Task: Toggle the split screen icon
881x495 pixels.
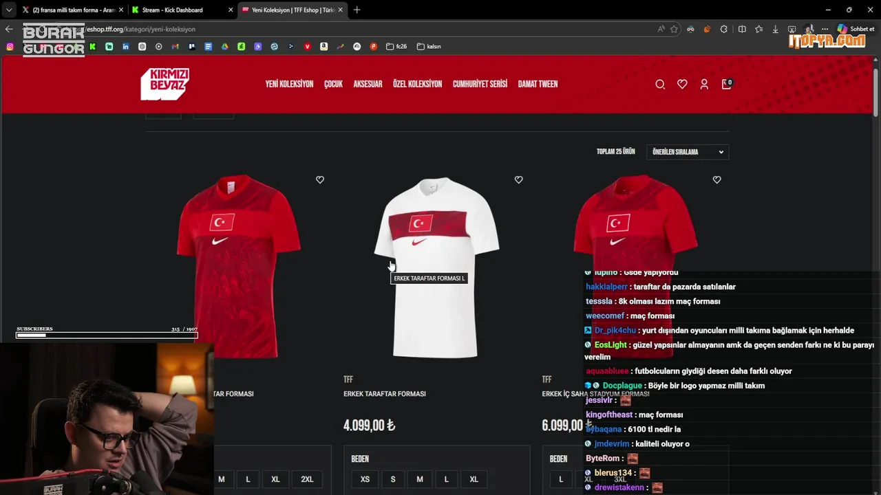Action: (x=742, y=29)
